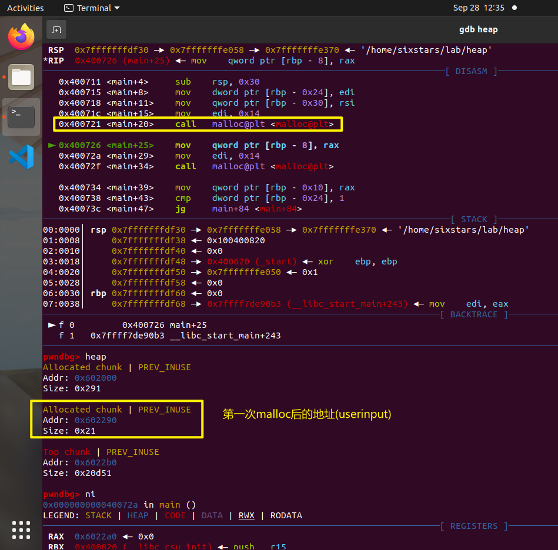Click the 0x400715 main+8 instruction
Image resolution: width=558 pixels, height=550 pixels.
click(207, 92)
